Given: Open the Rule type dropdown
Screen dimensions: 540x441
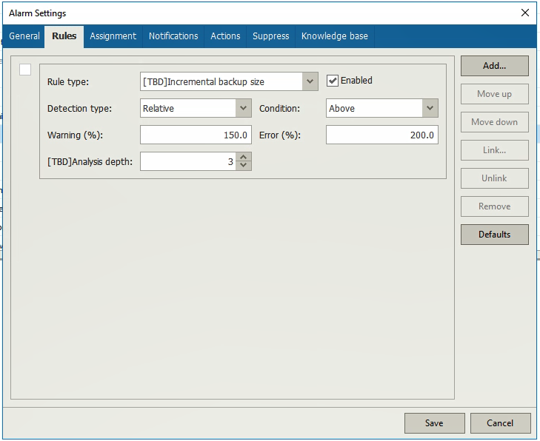Looking at the screenshot, I should (310, 81).
